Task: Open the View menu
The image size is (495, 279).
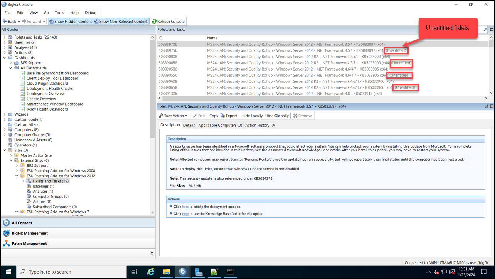Action: [x=34, y=13]
